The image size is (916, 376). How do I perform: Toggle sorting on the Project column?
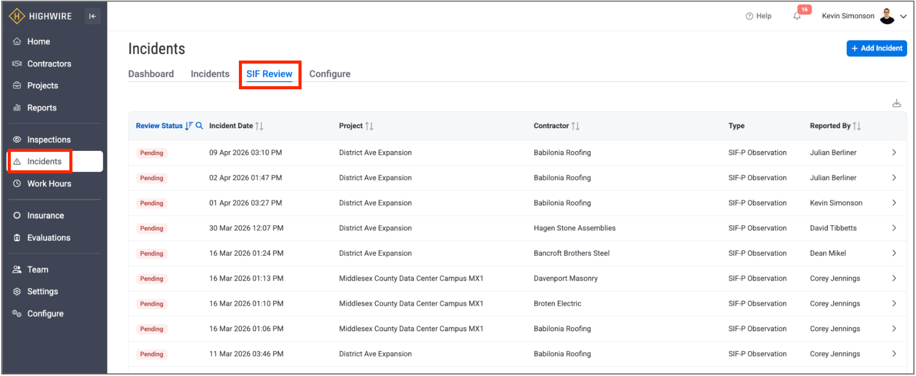[369, 126]
